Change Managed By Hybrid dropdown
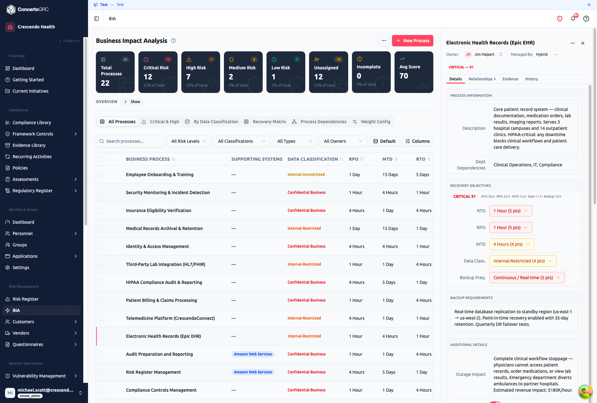Screen dimensions: 597x403 (x=547, y=55)
